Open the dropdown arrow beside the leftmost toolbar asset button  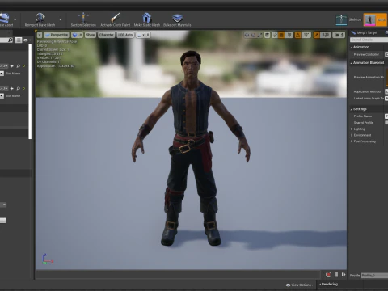pyautogui.click(x=15, y=19)
